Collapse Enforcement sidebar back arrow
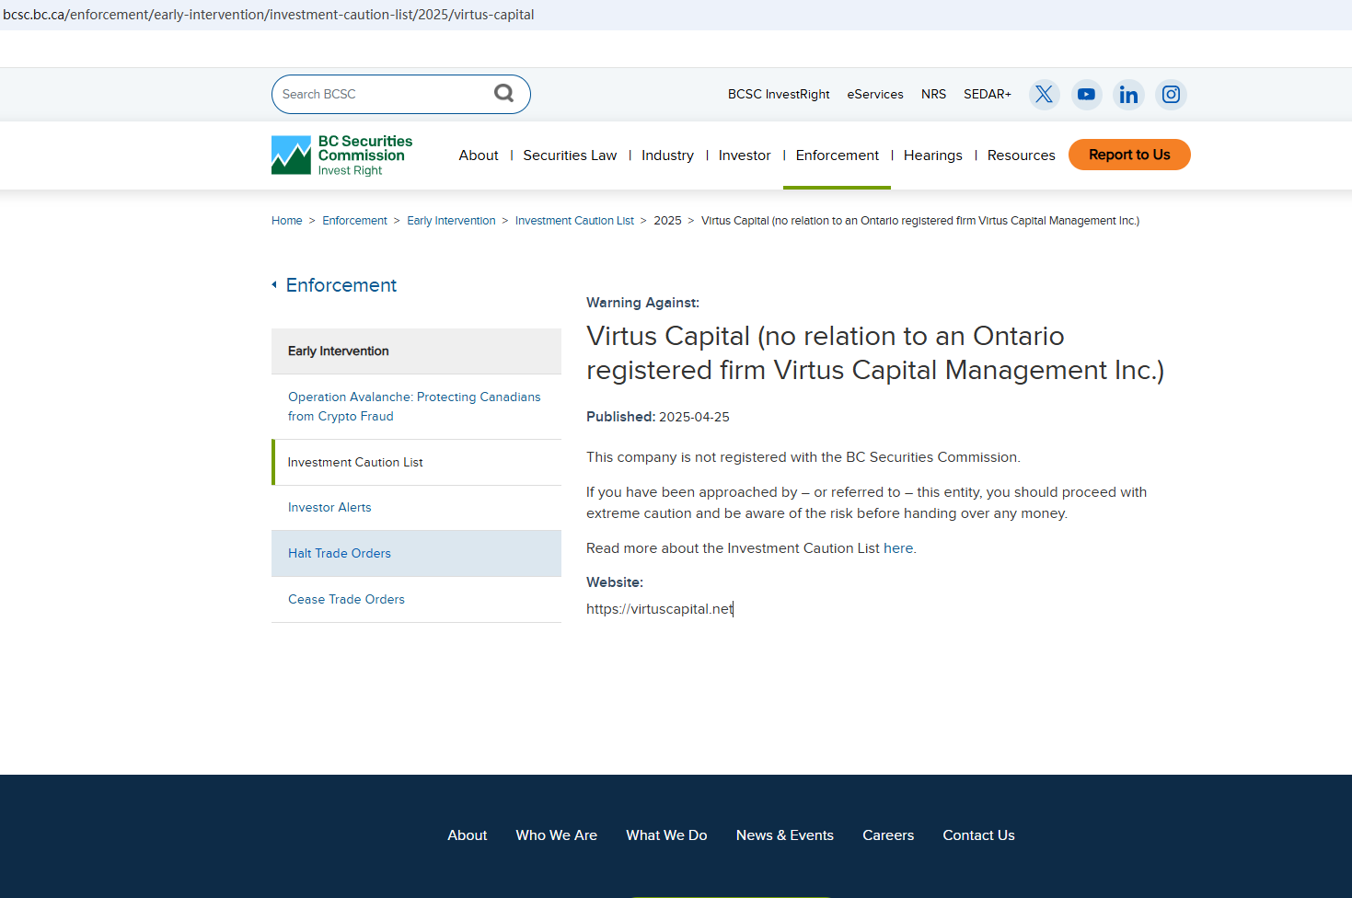 point(274,285)
